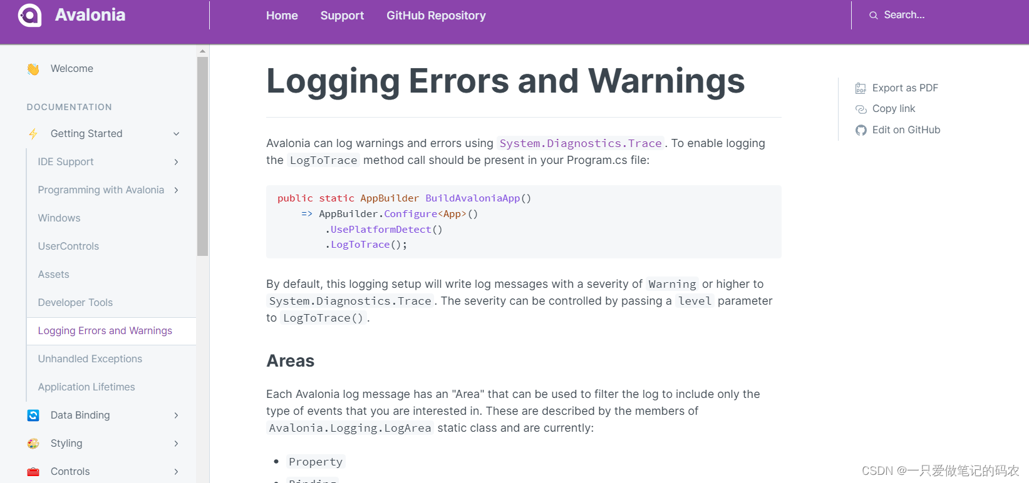Screen dimensions: 1029x483
Task: Click the Export as PDF link
Action: click(x=905, y=88)
